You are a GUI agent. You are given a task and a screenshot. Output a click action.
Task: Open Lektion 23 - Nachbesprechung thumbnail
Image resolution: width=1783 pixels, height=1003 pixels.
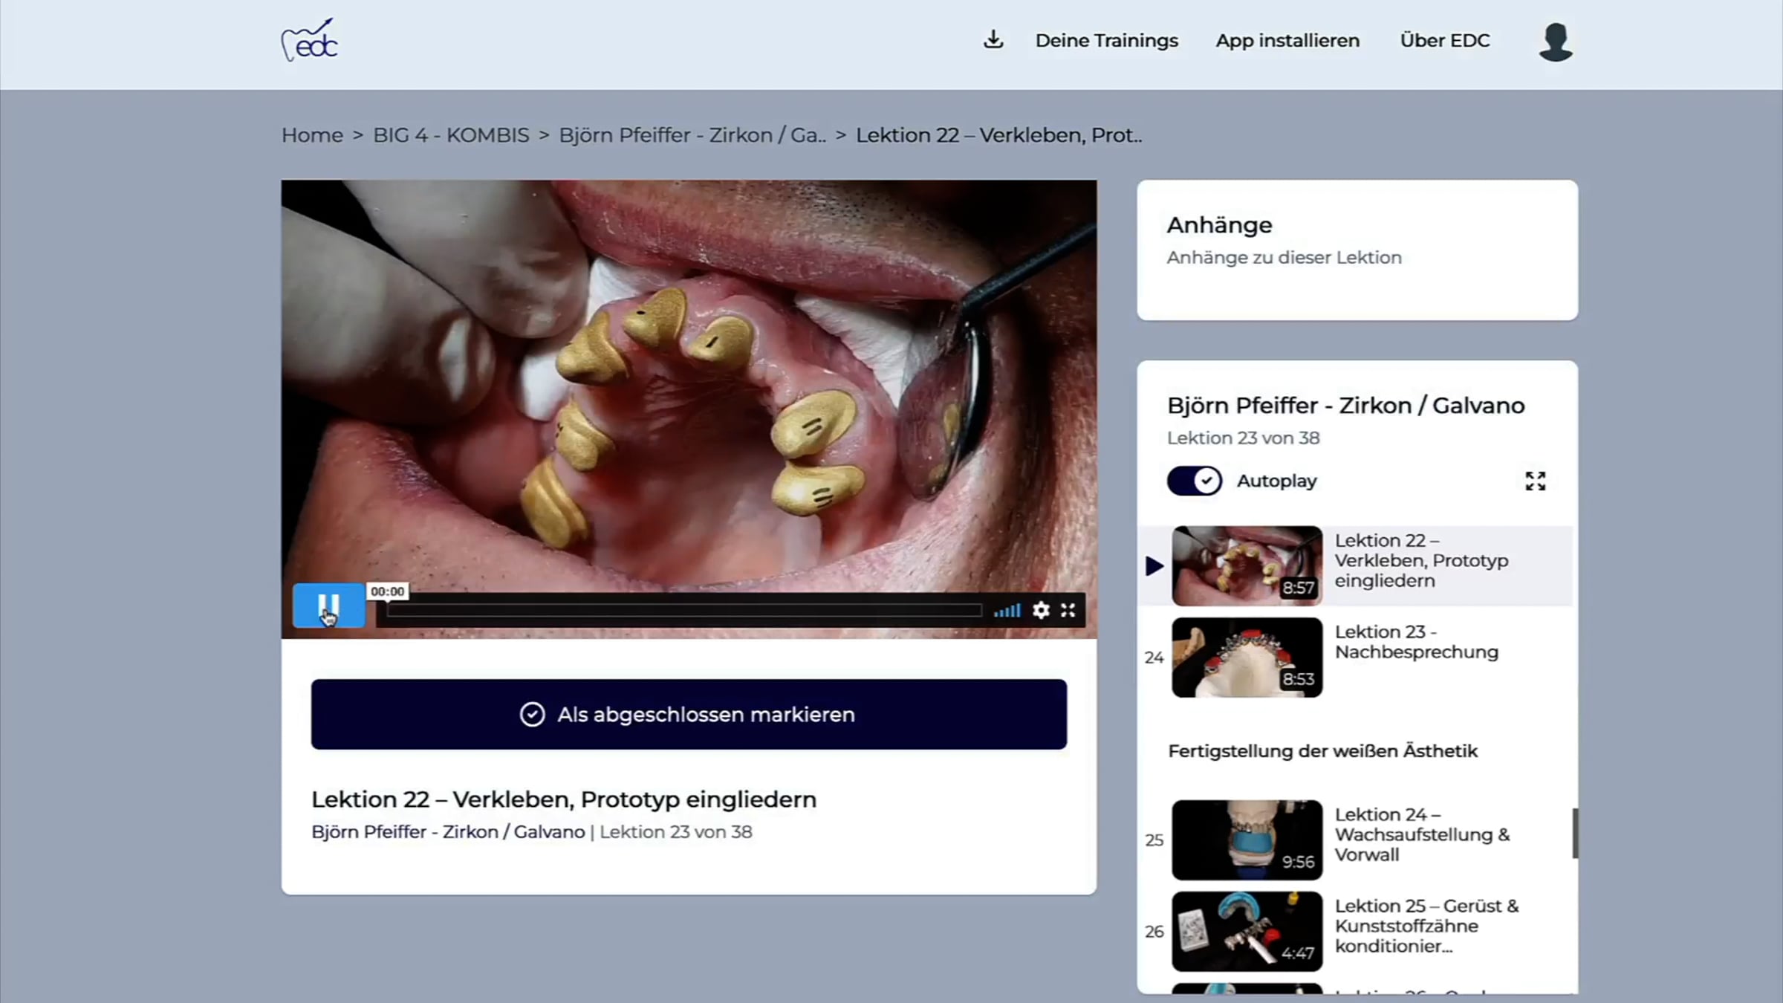(1247, 658)
